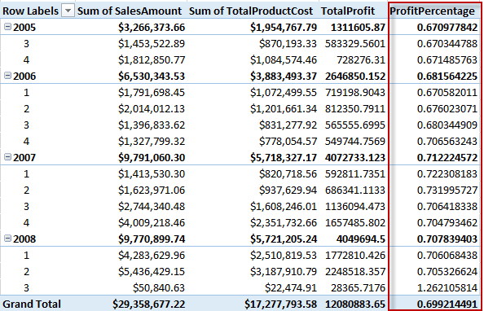The width and height of the screenshot is (484, 311).
Task: Click sales amount $1,327,799.32
Action: (x=152, y=142)
